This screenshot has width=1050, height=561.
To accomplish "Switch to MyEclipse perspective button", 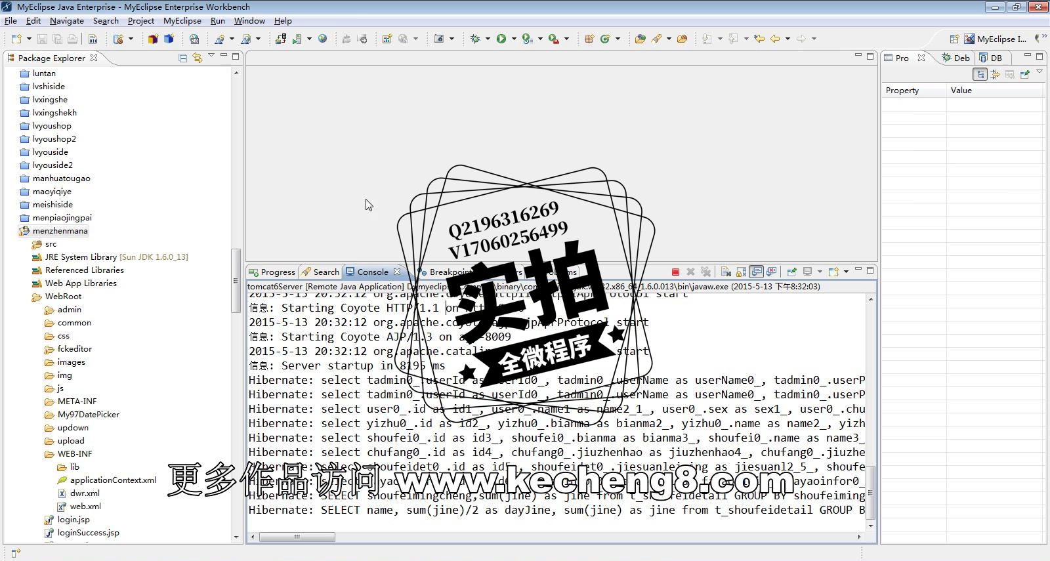I will (996, 39).
